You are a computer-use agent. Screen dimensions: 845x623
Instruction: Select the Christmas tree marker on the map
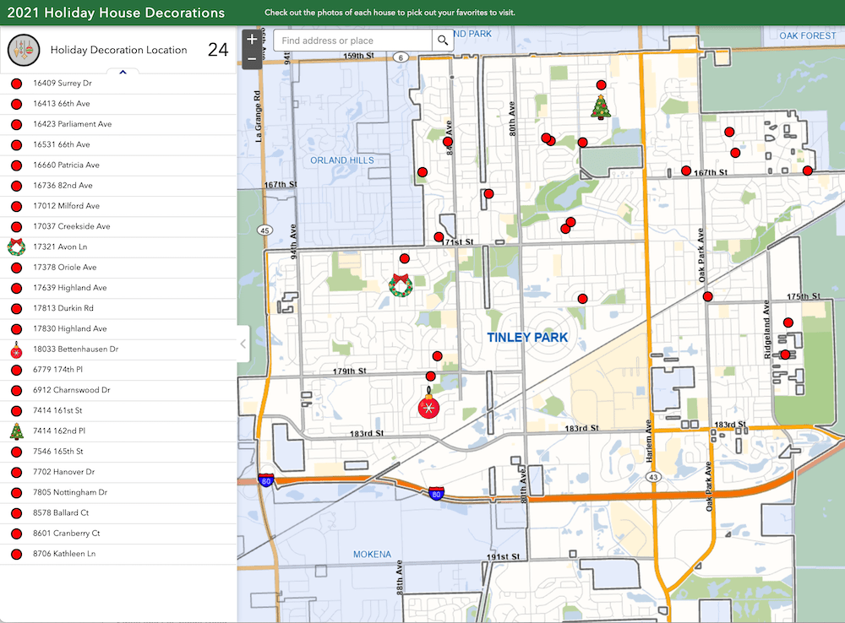click(600, 106)
